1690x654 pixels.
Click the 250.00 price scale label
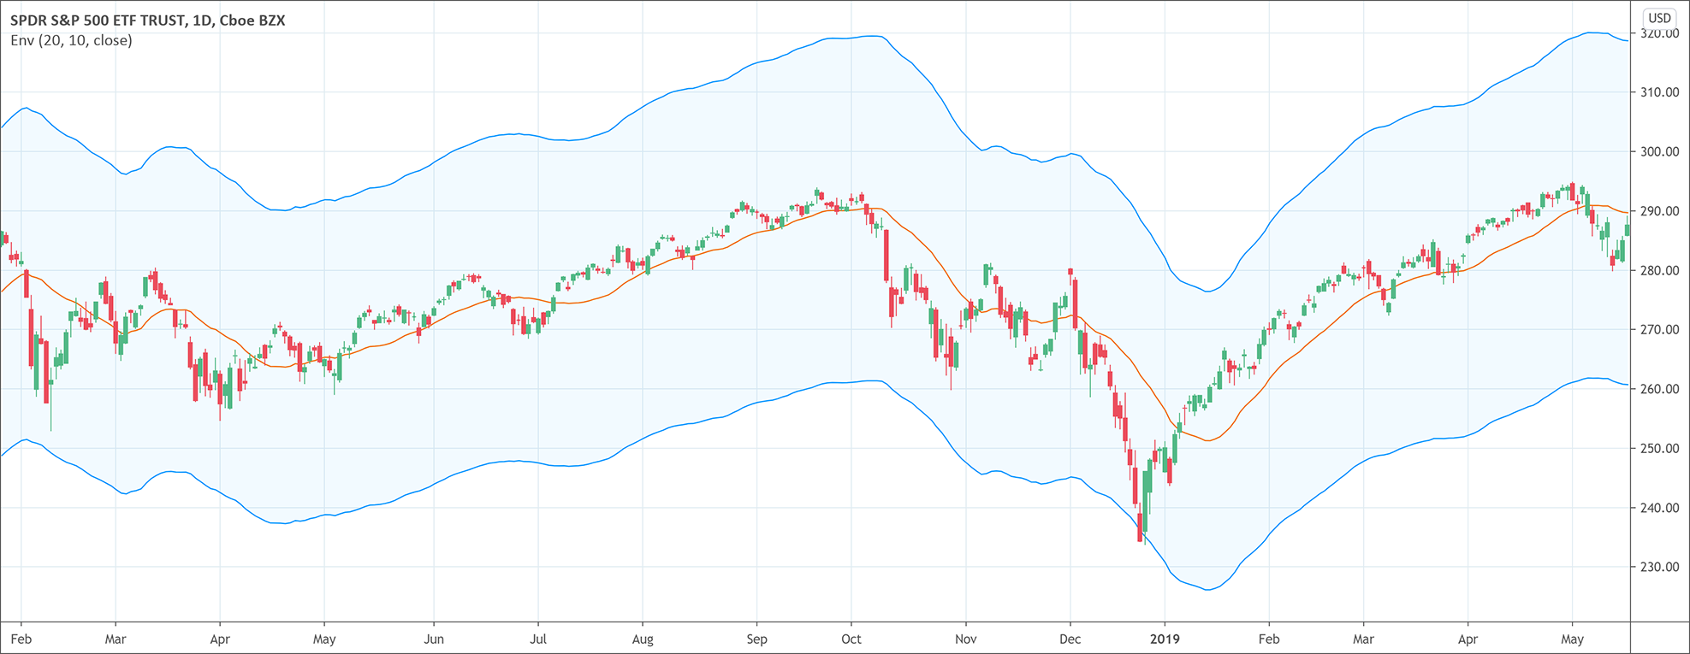click(1660, 448)
